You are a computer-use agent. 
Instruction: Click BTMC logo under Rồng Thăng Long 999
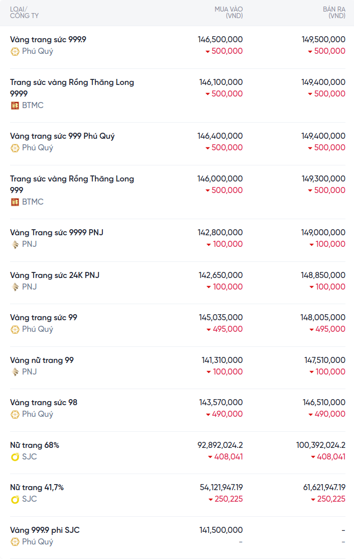click(15, 202)
